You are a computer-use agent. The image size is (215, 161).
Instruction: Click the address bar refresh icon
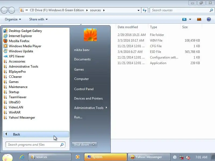[x=145, y=10]
